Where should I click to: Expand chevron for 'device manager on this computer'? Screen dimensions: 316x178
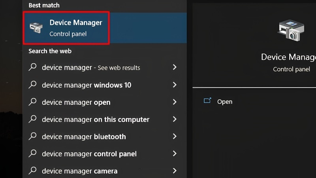coord(175,119)
